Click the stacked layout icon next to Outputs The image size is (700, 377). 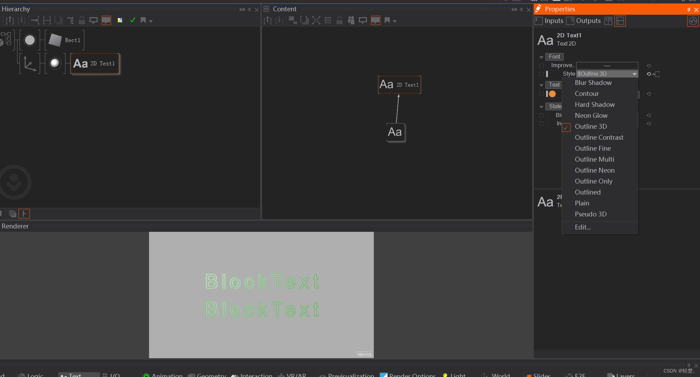point(620,21)
